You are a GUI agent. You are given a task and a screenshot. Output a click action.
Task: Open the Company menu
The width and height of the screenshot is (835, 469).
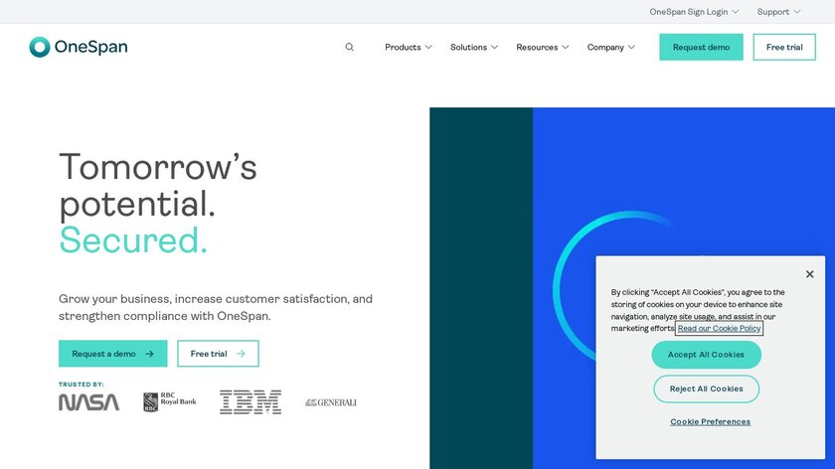[x=610, y=47]
